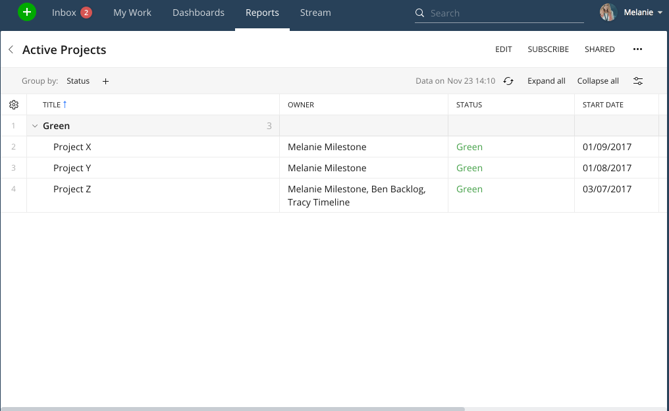The image size is (669, 411).
Task: Subscribe to this report
Action: point(548,49)
